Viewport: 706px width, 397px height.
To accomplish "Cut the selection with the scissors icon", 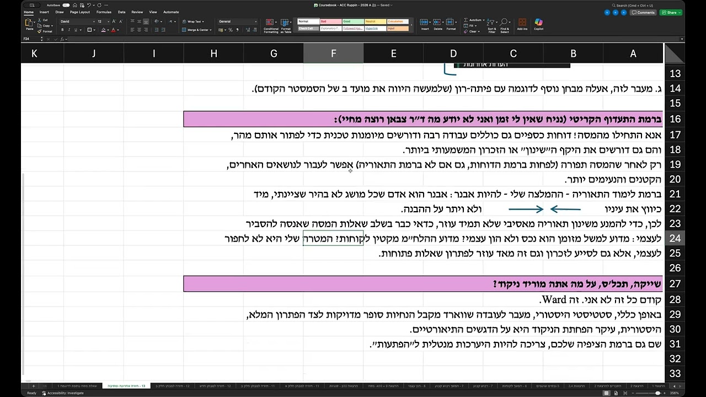I will 40,20.
